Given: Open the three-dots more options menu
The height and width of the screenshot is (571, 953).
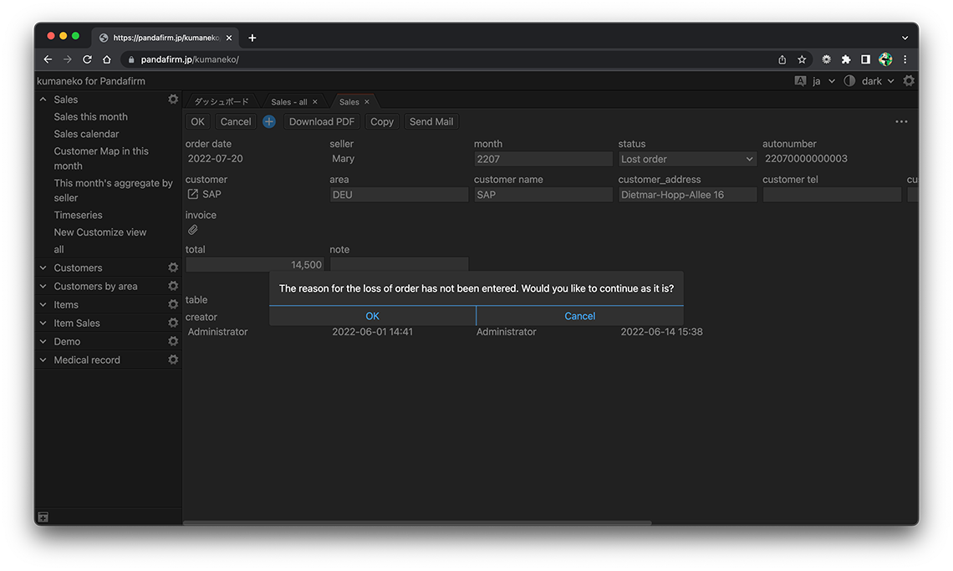Looking at the screenshot, I should coord(901,121).
